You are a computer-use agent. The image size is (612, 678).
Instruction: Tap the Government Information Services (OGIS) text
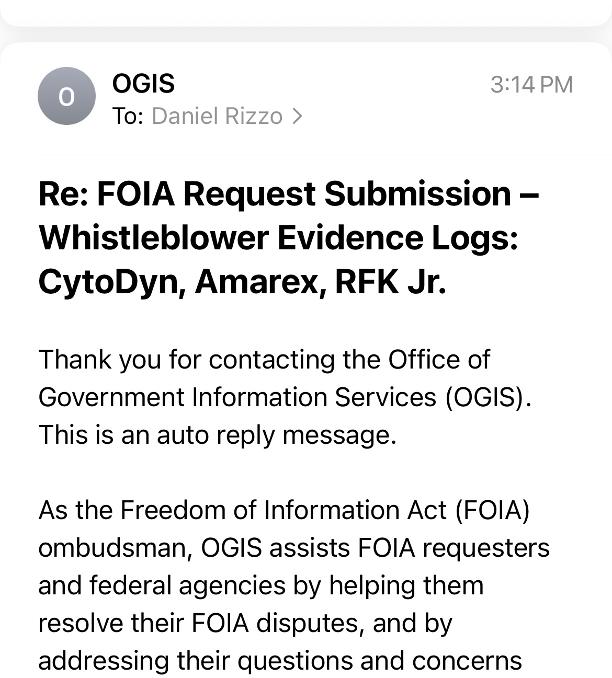[285, 397]
